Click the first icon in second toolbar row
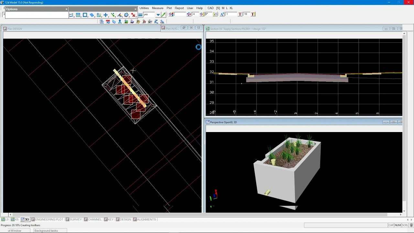414x233 pixels. click(102, 22)
